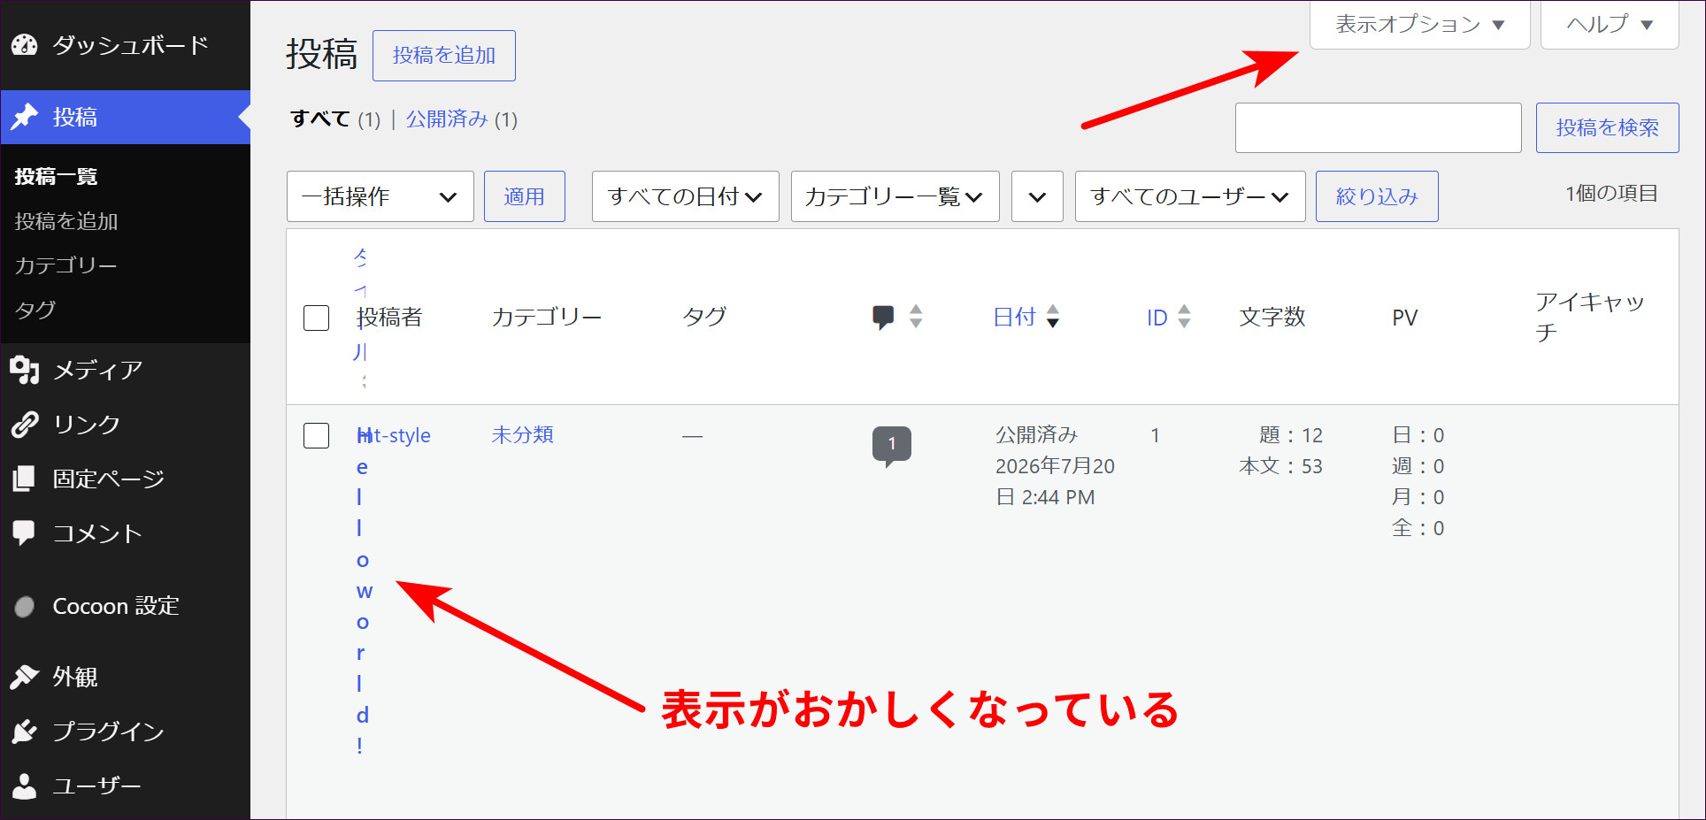The width and height of the screenshot is (1706, 820).
Task: Expand the 表示オプション screen options panel
Action: coord(1419,24)
